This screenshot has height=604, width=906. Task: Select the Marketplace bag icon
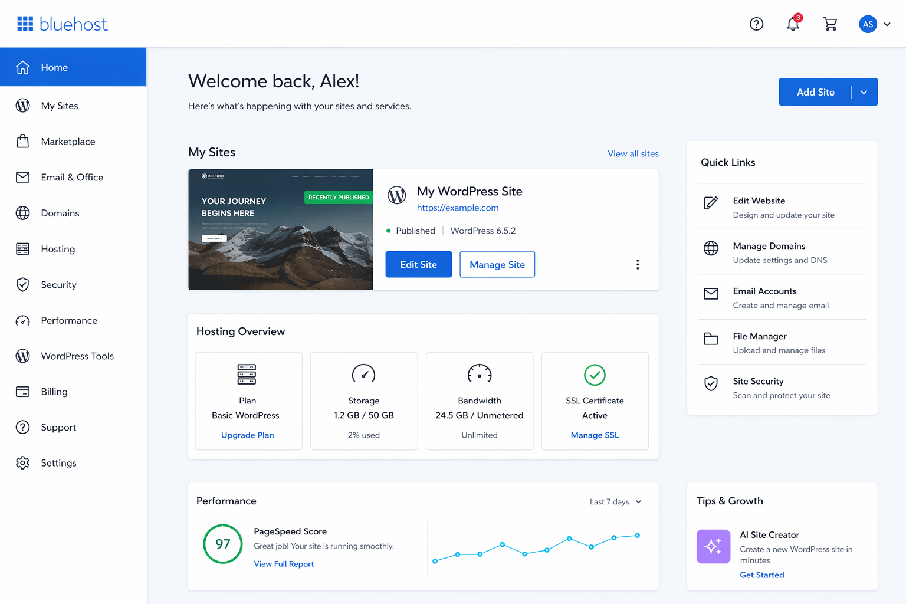pos(22,142)
